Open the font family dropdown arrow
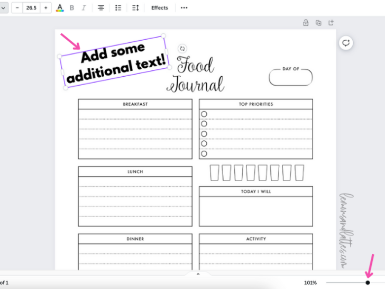This screenshot has width=385, height=289. tap(3, 8)
